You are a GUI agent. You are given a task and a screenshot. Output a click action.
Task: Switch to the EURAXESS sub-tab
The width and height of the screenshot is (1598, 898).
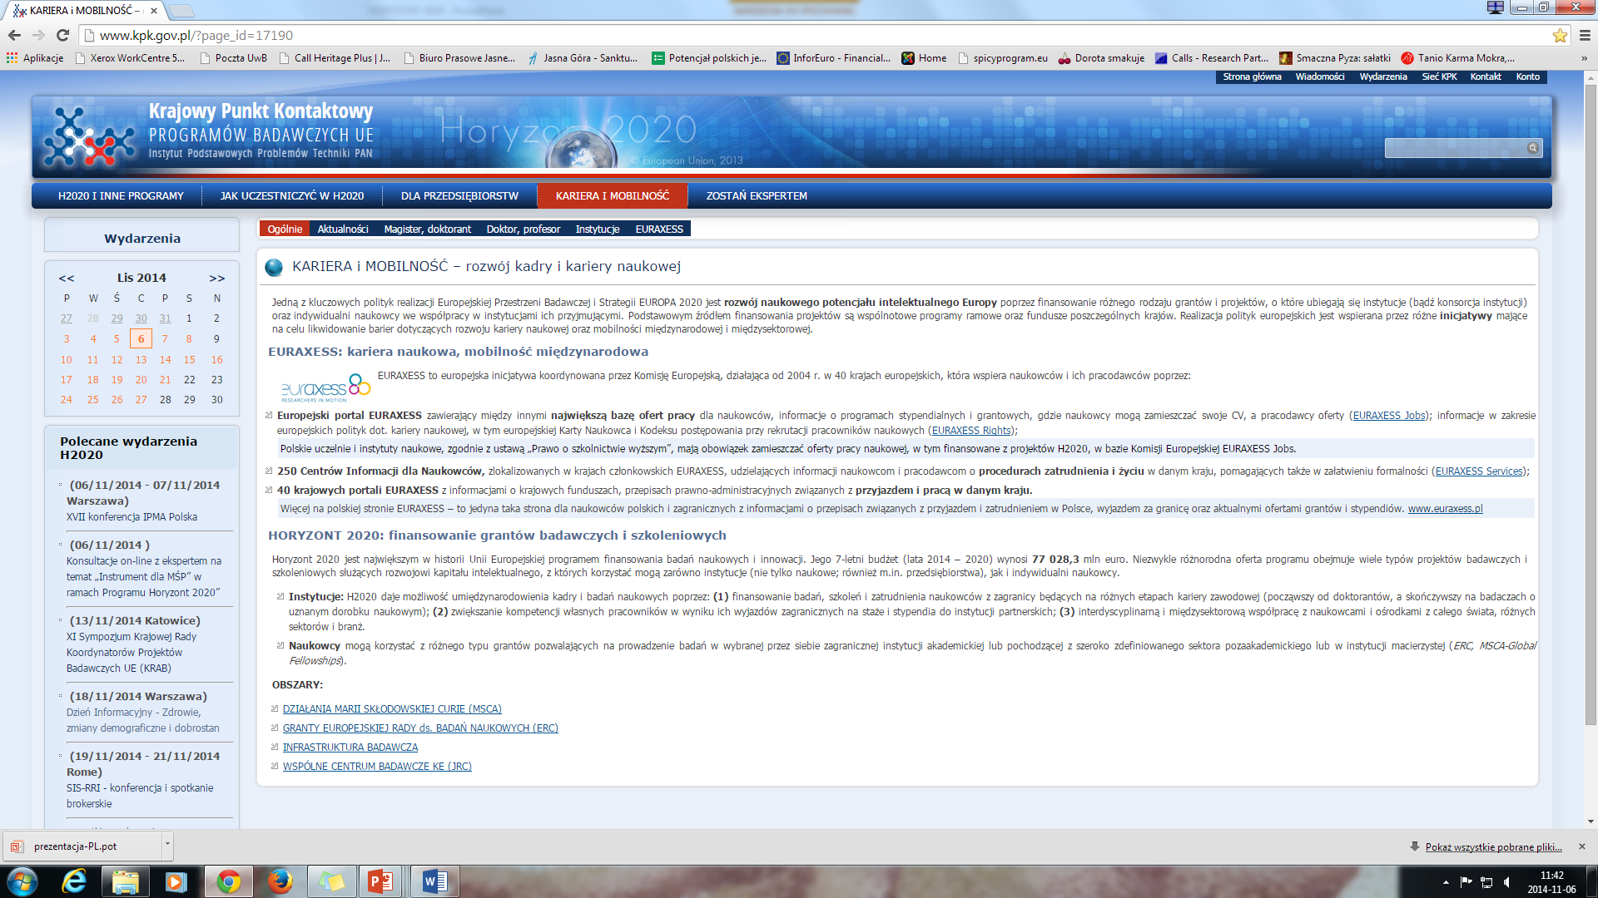point(659,229)
